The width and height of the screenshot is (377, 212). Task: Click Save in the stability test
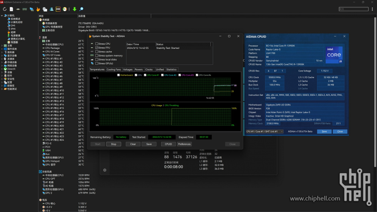tap(149, 144)
